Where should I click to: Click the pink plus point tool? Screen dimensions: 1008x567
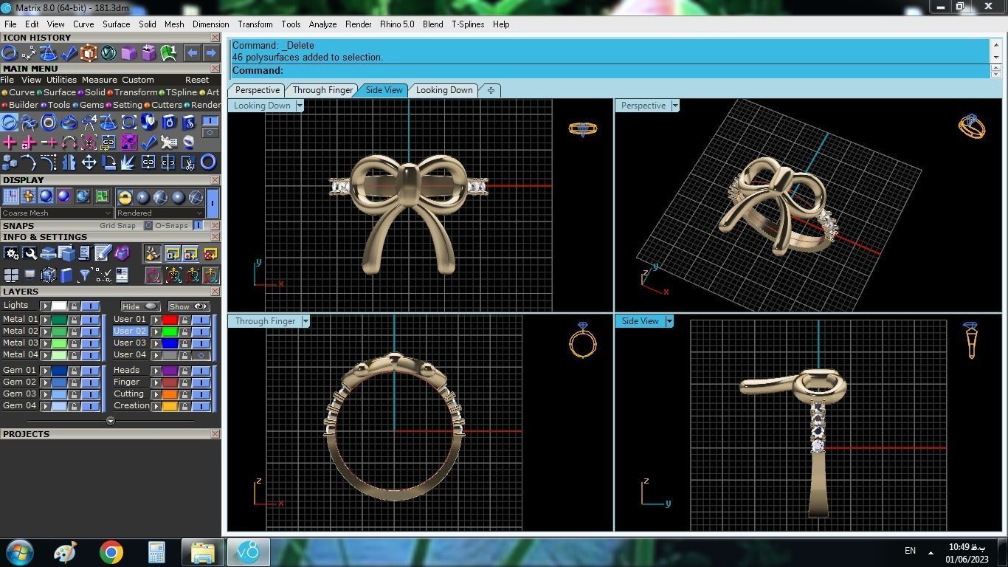point(9,142)
